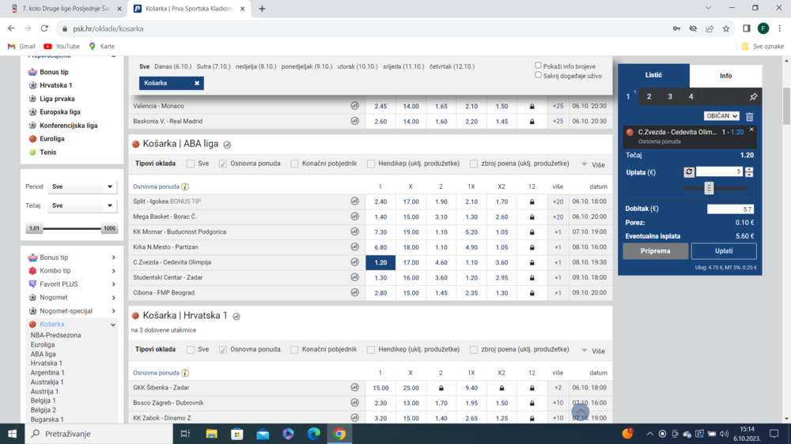791x444 pixels.
Task: Open statistics icon beside Košarka ABA liga header
Action: [227, 145]
